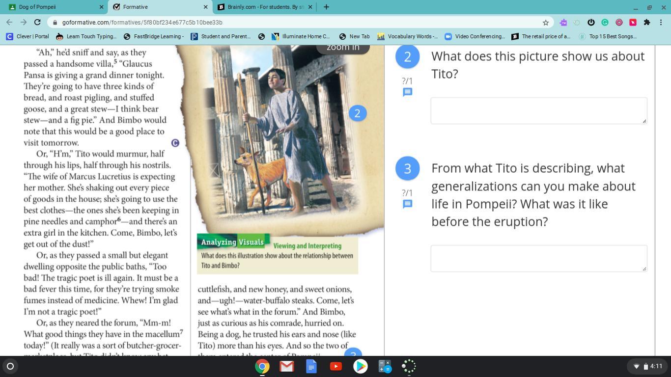Close the Dog of Pompeii tab

pos(102,7)
